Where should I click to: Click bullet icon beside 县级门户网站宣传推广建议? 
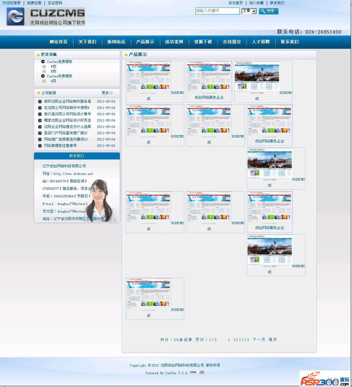coord(40,133)
